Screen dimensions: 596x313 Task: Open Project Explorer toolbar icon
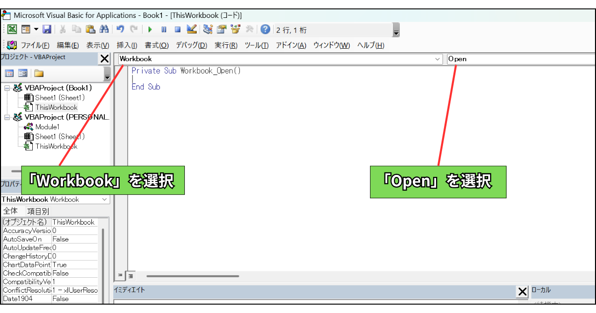coord(208,29)
